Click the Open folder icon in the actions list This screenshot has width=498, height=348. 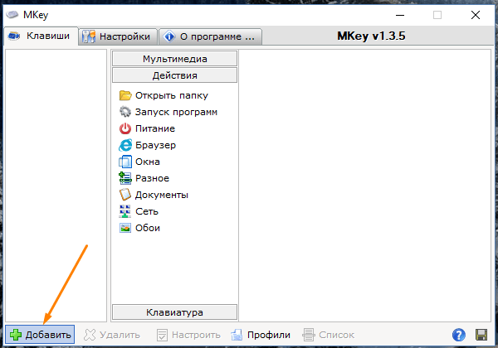(125, 95)
